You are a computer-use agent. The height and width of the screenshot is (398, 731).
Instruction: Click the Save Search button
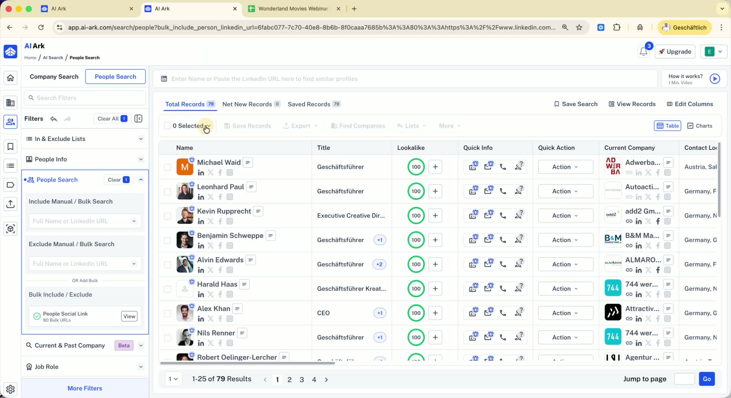[575, 104]
